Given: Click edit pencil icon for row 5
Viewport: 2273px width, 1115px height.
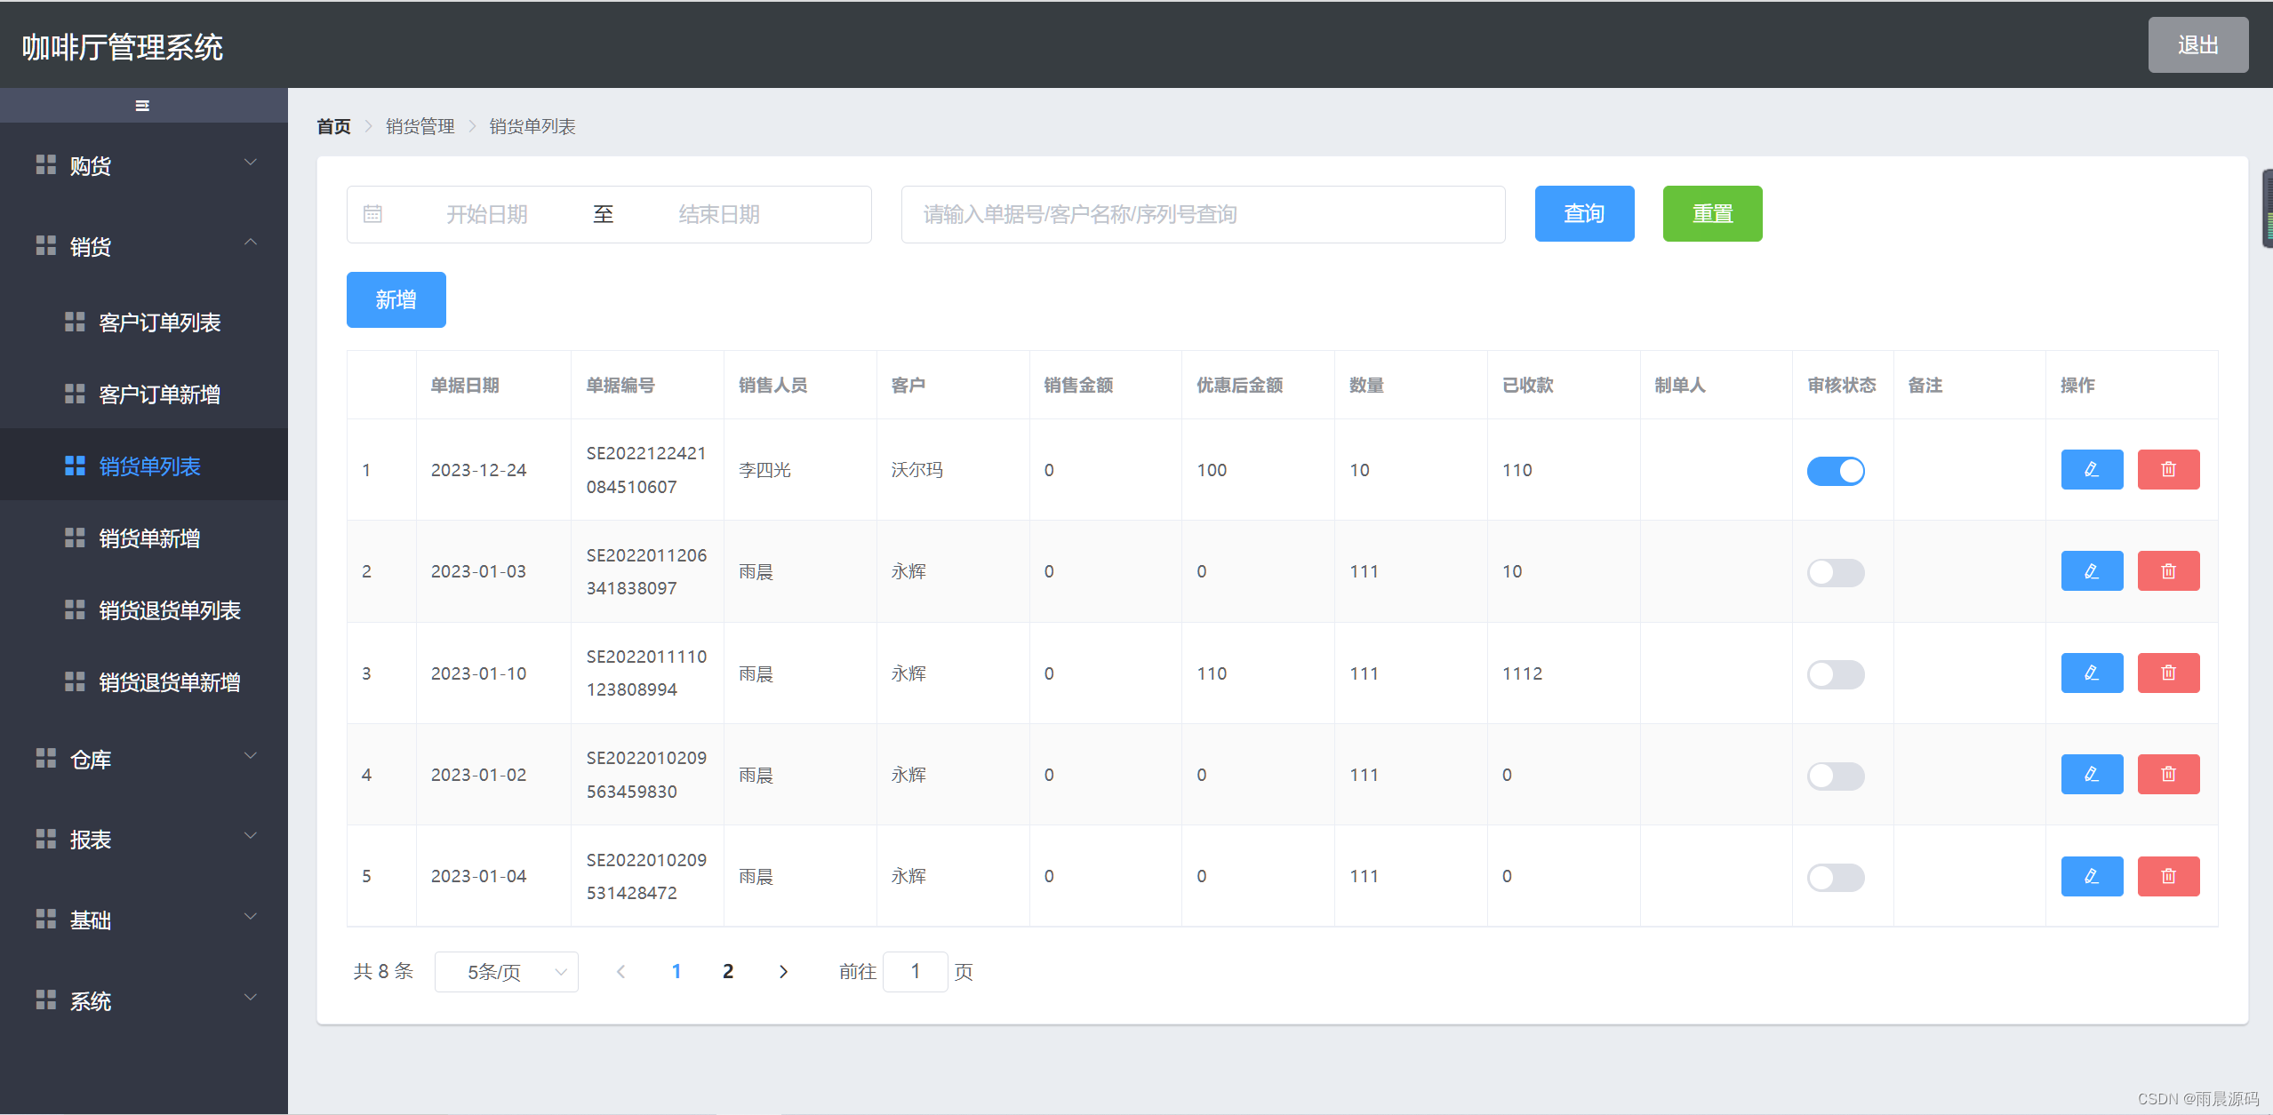Looking at the screenshot, I should point(2091,876).
